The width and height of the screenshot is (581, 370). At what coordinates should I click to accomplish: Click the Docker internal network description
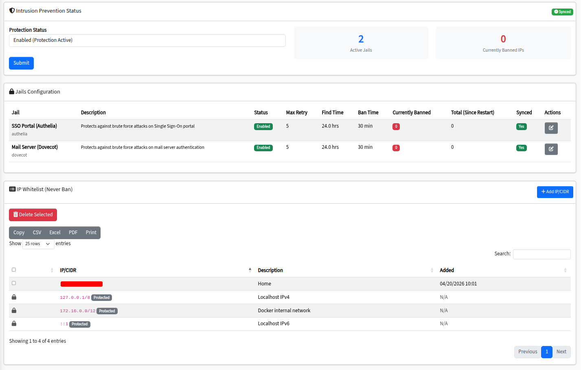(284, 311)
